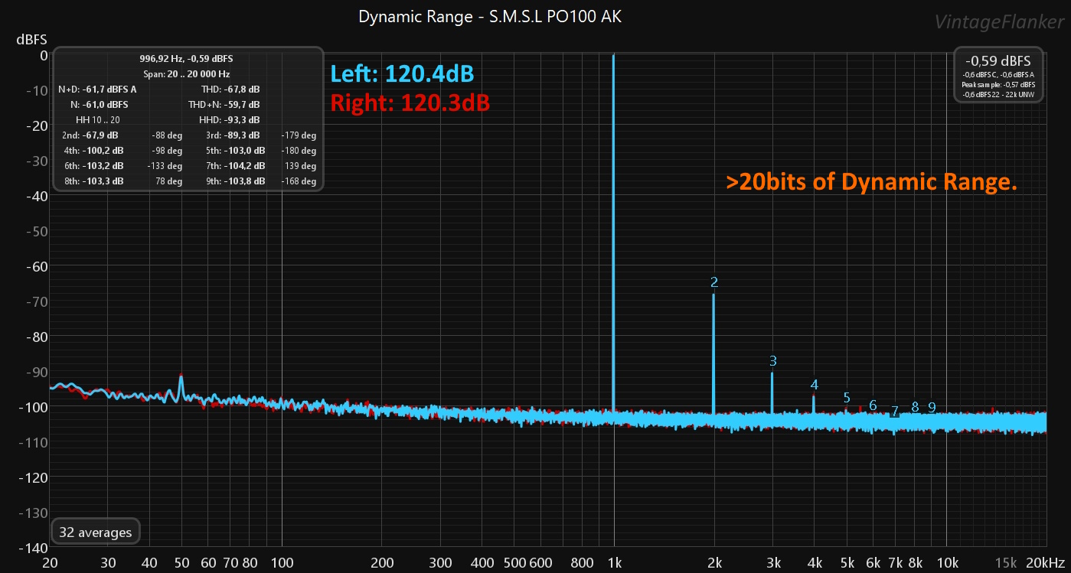Viewport: 1071px width, 573px height.
Task: Click the "dBFS" vertical axis unit label
Action: 32,40
